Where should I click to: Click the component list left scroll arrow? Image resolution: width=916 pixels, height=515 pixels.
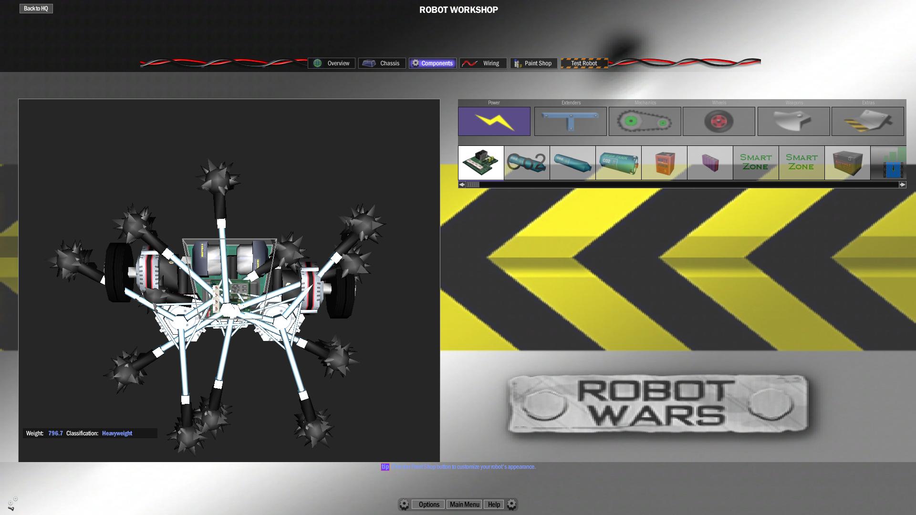point(462,185)
